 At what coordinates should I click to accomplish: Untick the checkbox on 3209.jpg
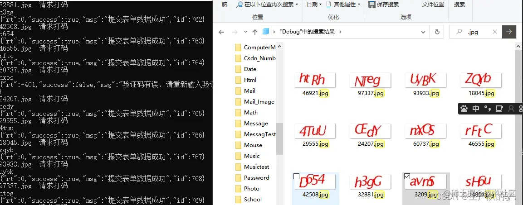coord(407,176)
